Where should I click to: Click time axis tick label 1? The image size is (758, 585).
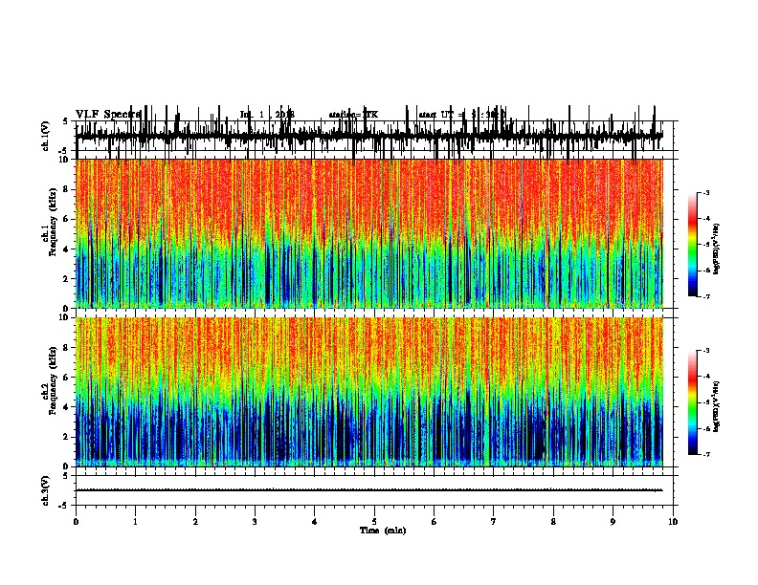coord(136,522)
